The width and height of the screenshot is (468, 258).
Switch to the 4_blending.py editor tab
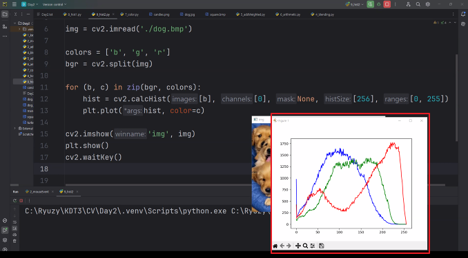(x=322, y=14)
